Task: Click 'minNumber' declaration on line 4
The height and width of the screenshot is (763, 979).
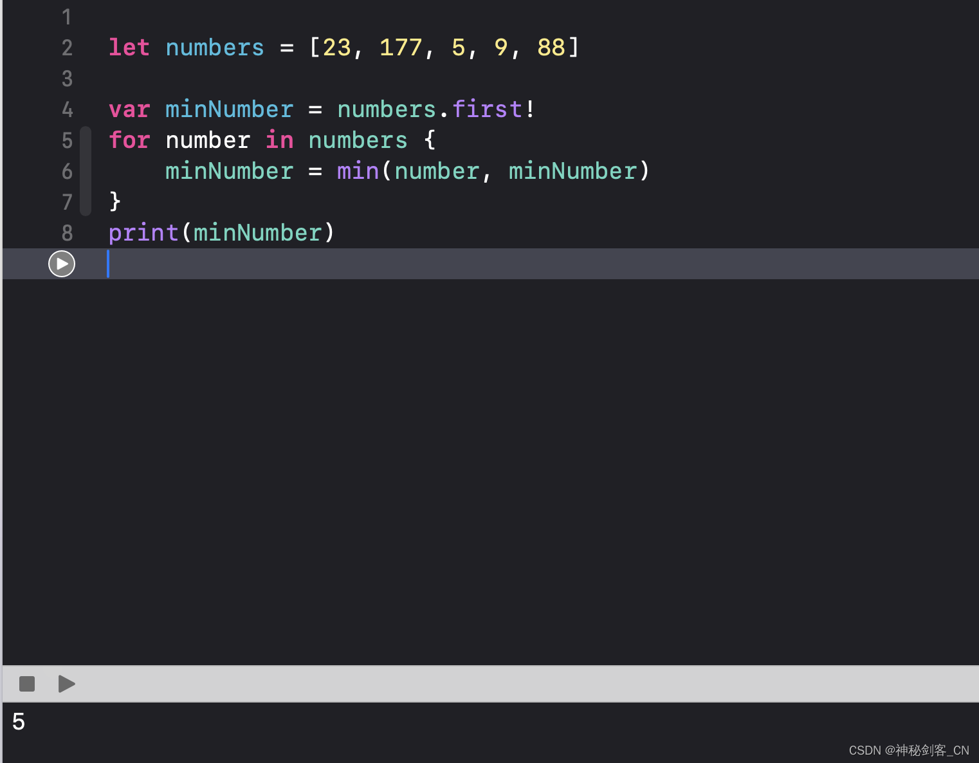Action: (230, 109)
